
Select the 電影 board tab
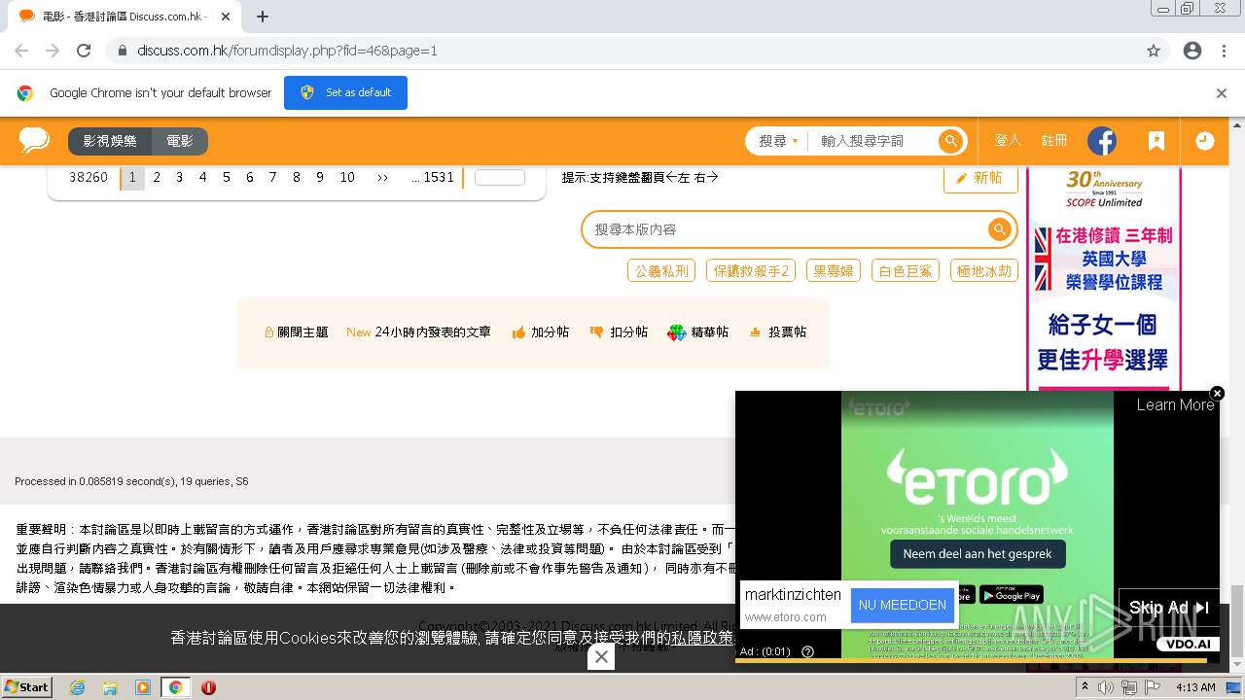click(180, 141)
